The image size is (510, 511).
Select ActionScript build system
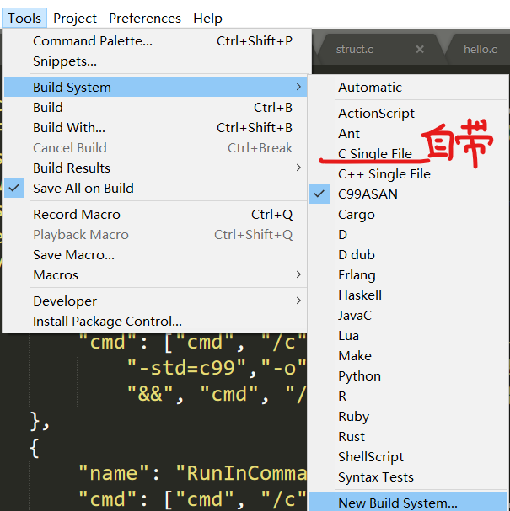pos(408,114)
